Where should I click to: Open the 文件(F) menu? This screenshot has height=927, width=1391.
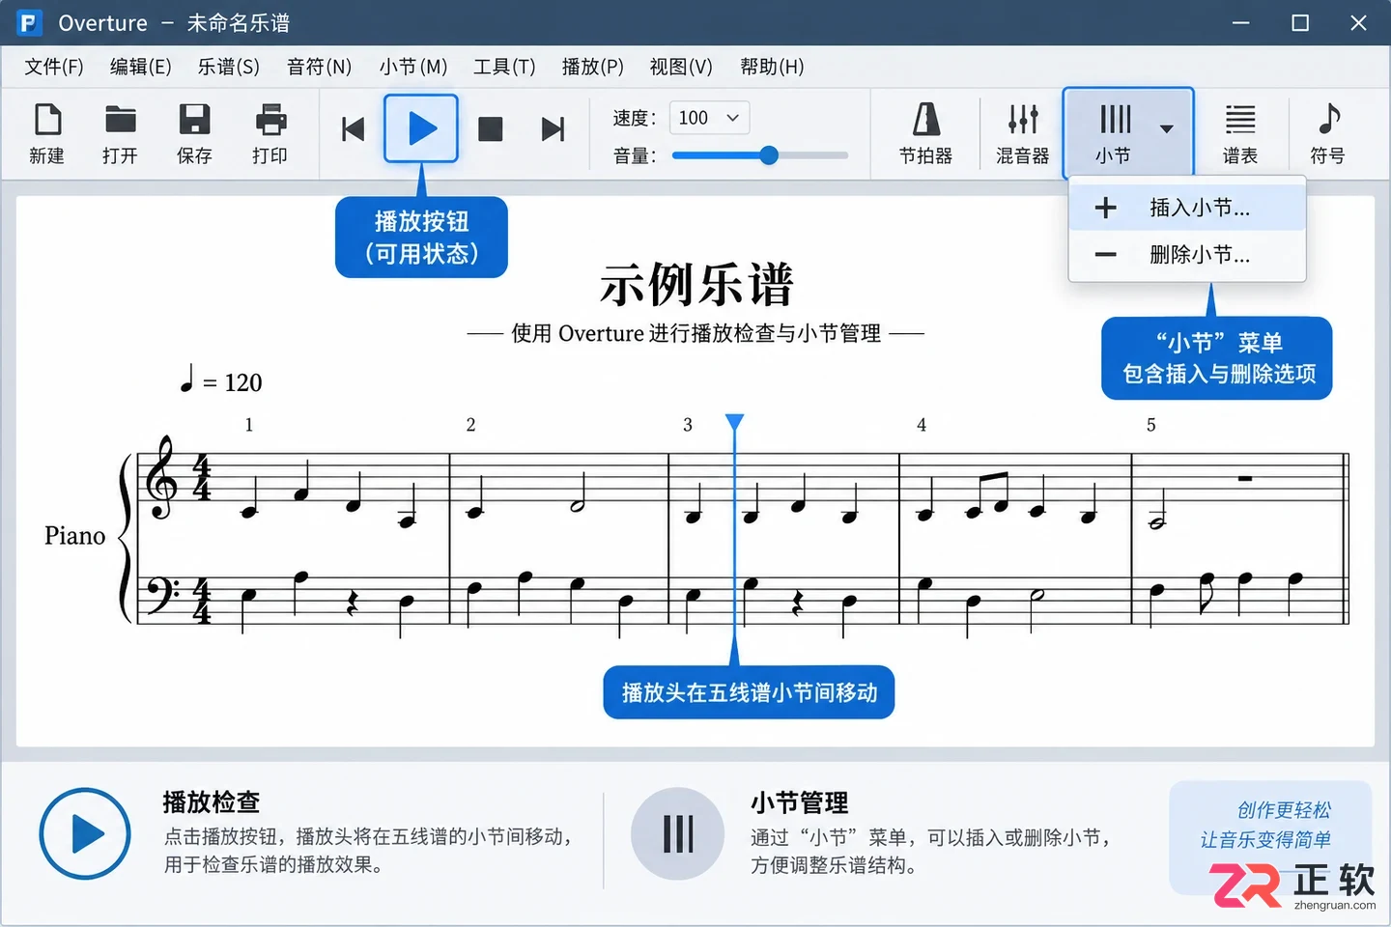tap(54, 67)
